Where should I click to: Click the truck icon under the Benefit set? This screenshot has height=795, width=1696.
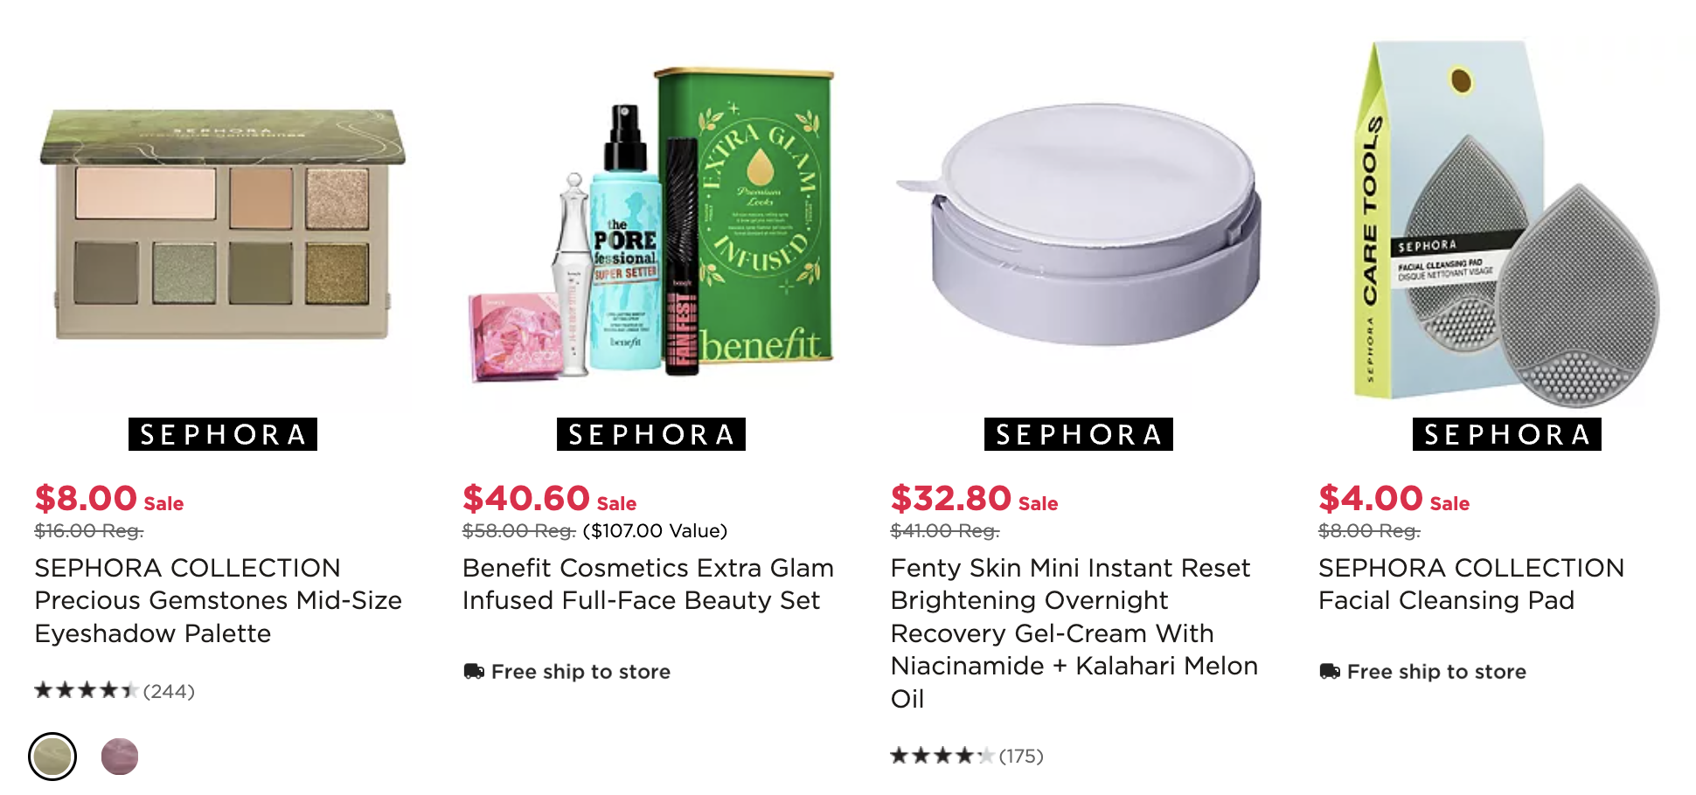[474, 671]
